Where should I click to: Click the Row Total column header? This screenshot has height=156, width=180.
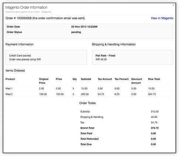[154, 79]
